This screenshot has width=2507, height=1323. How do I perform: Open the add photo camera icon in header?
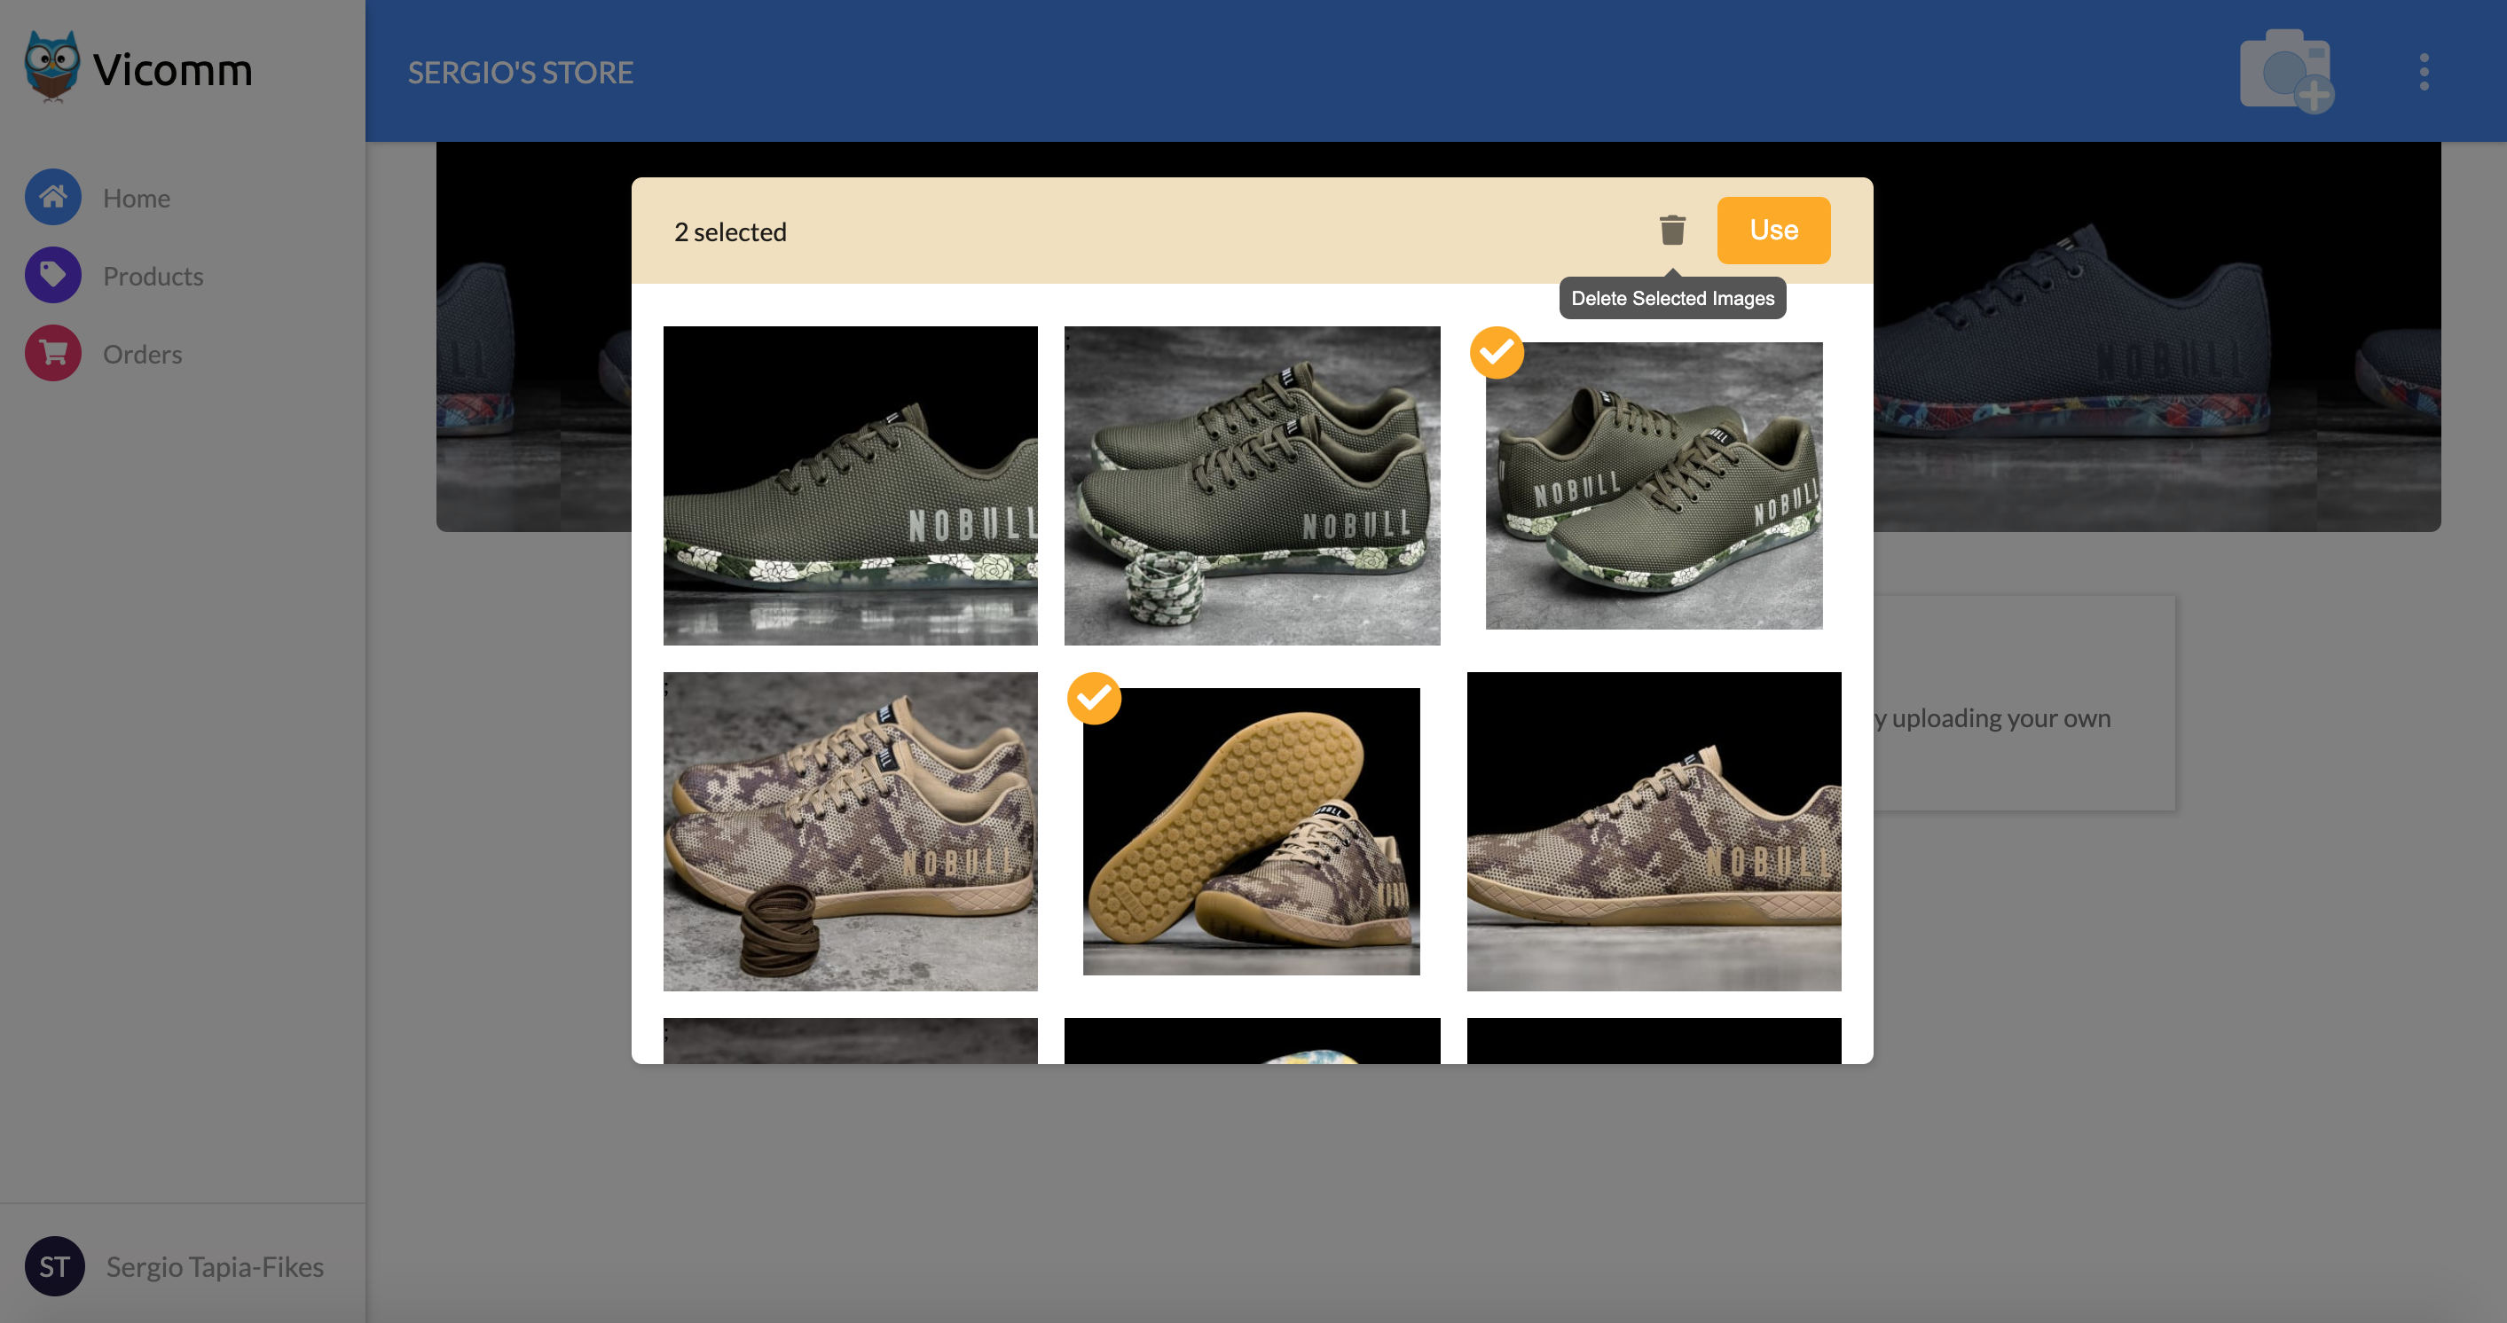click(2286, 71)
